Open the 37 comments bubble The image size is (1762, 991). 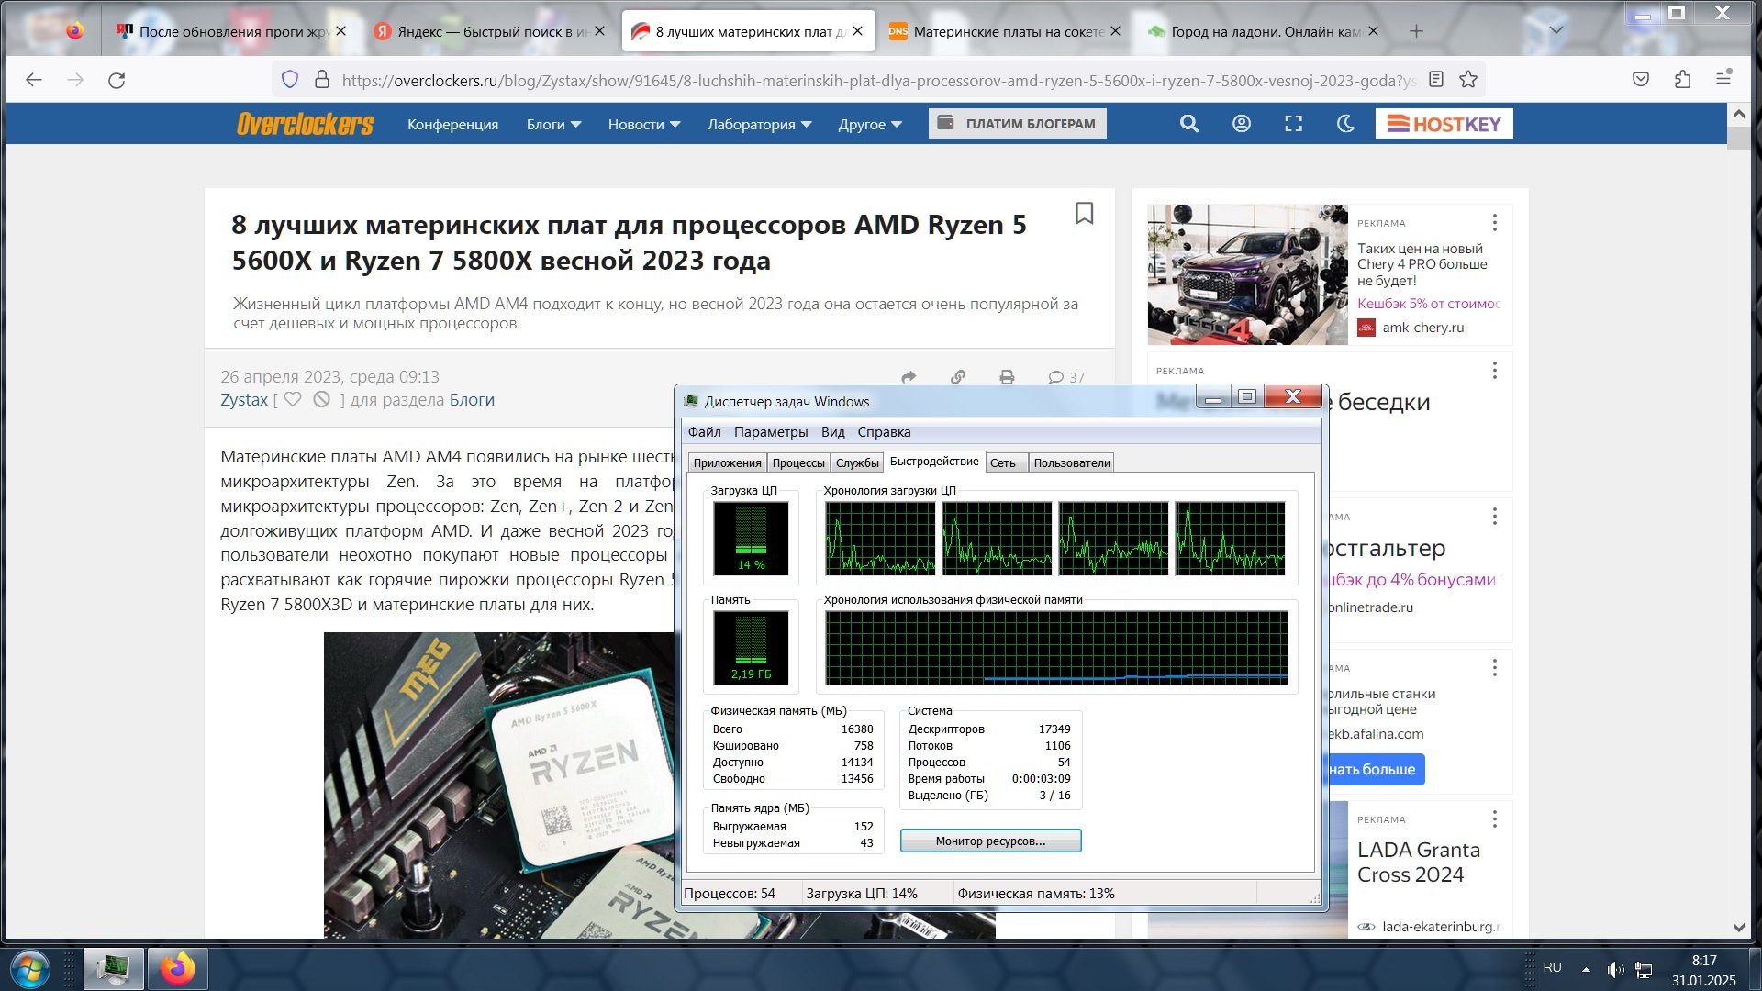pyautogui.click(x=1066, y=377)
